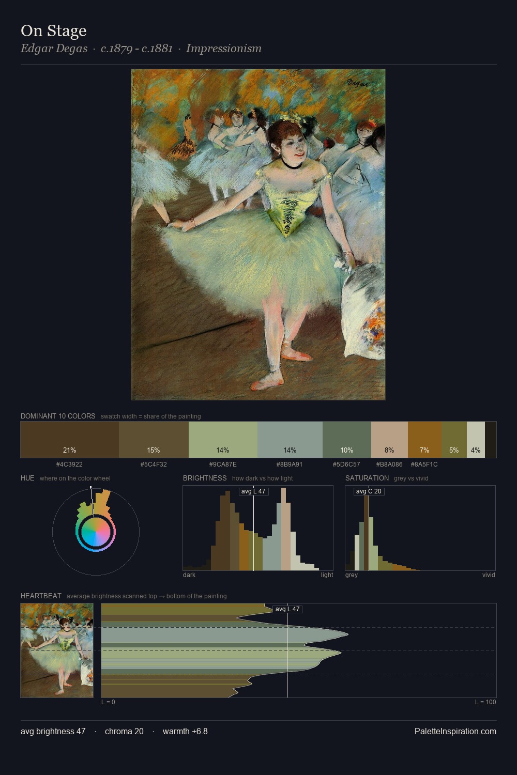Image resolution: width=517 pixels, height=775 pixels.
Task: Click the DOMINANT 10 COLORS heading
Action: [58, 416]
